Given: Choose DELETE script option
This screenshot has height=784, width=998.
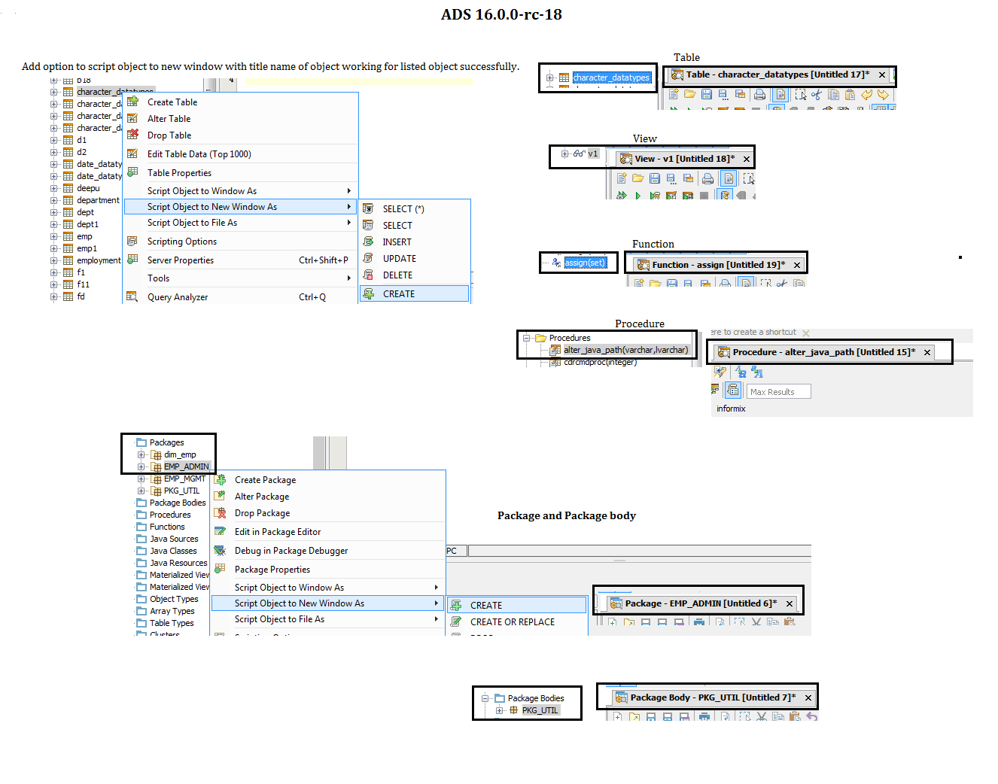Looking at the screenshot, I should 415,275.
